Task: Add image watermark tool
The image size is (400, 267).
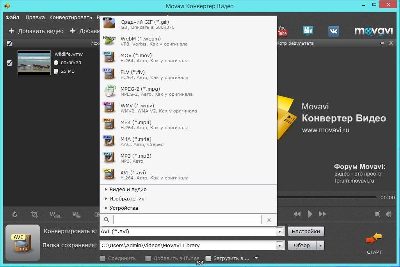Action: (x=76, y=214)
